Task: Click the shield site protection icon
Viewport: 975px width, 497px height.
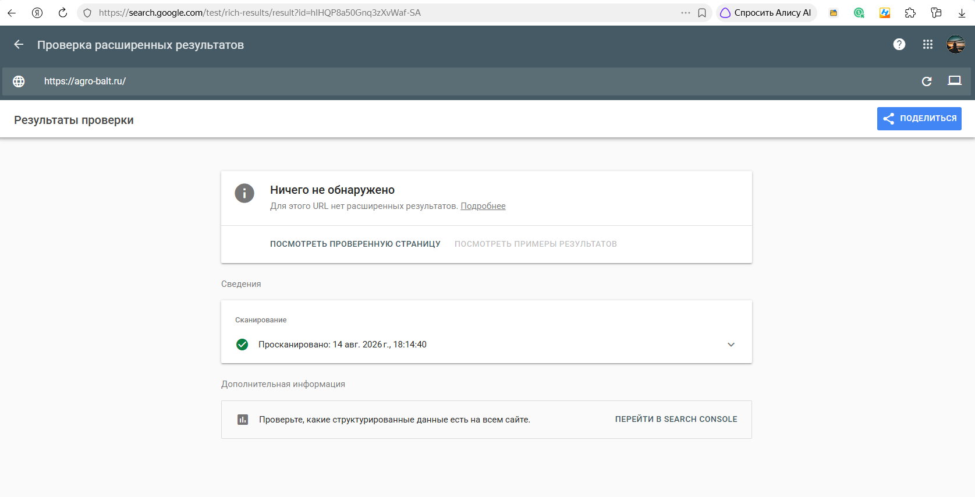Action: pyautogui.click(x=87, y=13)
